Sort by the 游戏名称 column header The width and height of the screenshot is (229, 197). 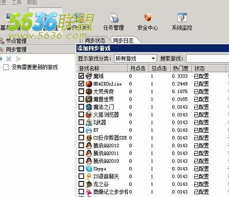102,69
